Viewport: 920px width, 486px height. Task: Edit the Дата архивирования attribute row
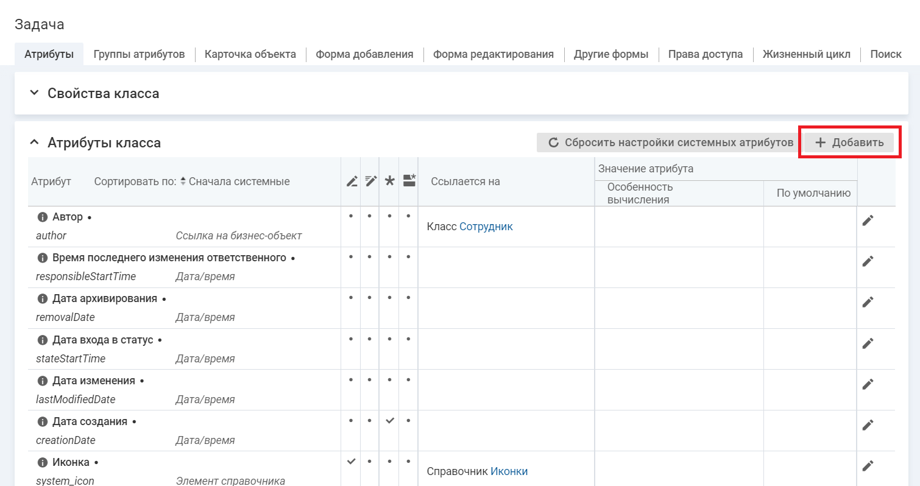(868, 302)
